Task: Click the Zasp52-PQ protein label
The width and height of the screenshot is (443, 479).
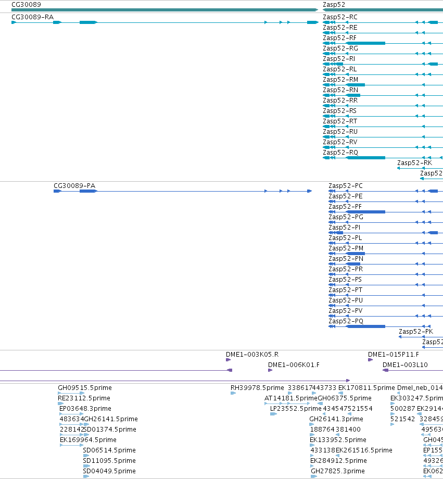Action: coord(346,321)
